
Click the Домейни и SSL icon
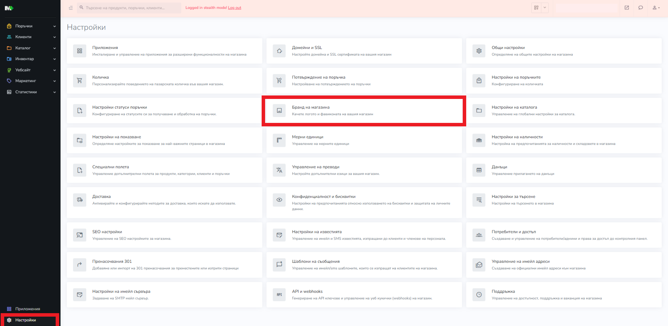[279, 51]
